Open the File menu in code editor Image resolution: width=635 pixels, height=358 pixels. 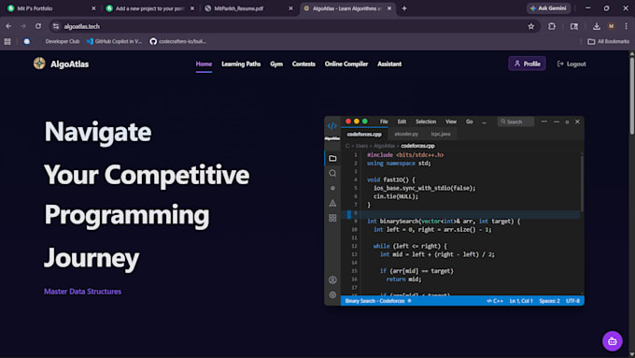point(384,122)
